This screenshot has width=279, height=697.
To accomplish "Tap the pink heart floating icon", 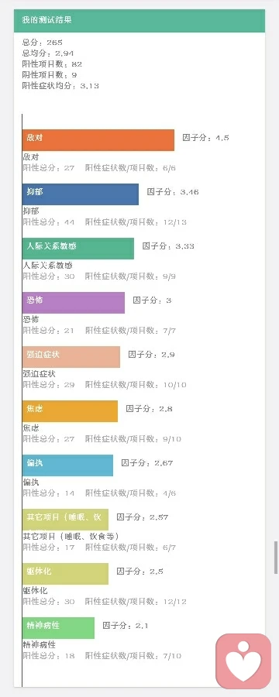I will coord(243,661).
